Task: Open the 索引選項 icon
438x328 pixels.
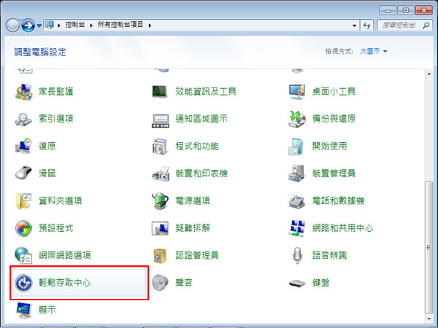Action: 23,119
